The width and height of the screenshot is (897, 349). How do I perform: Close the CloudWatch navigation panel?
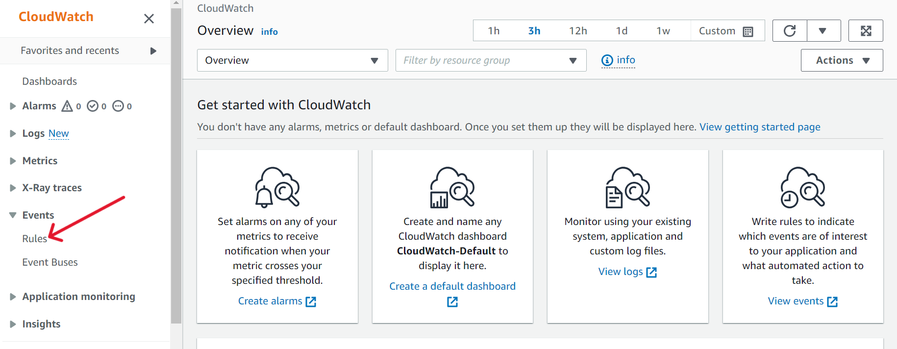point(149,19)
